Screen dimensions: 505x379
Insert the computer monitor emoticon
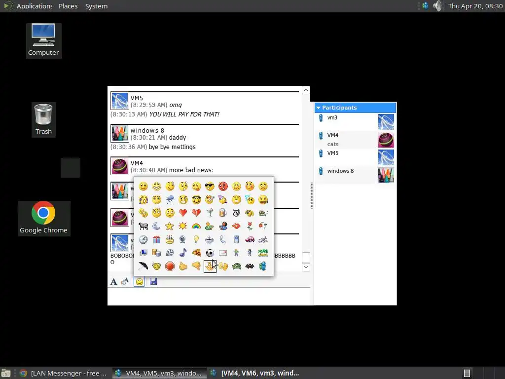tap(144, 253)
